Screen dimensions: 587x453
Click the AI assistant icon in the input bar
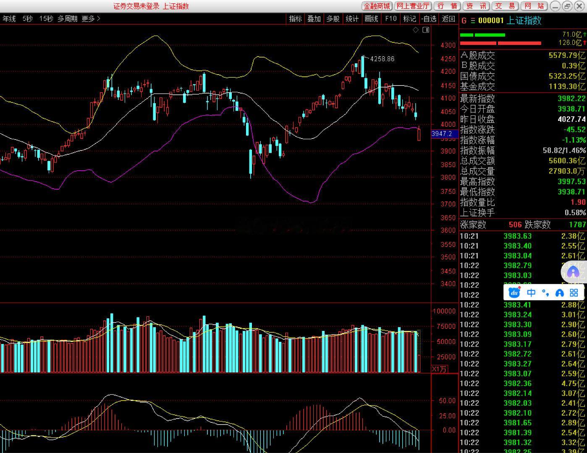560,293
